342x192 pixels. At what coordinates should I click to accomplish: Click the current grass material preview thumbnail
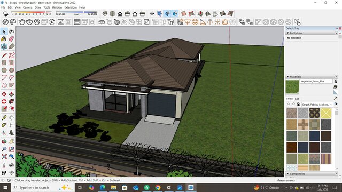click(292, 86)
